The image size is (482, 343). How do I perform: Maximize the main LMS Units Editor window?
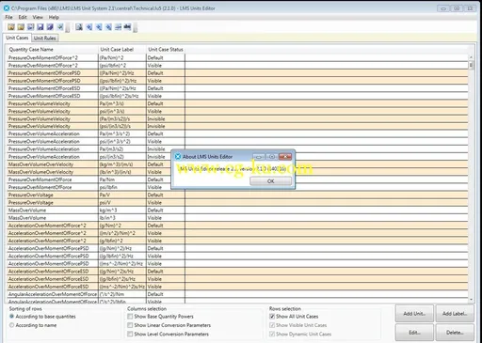pyautogui.click(x=457, y=8)
